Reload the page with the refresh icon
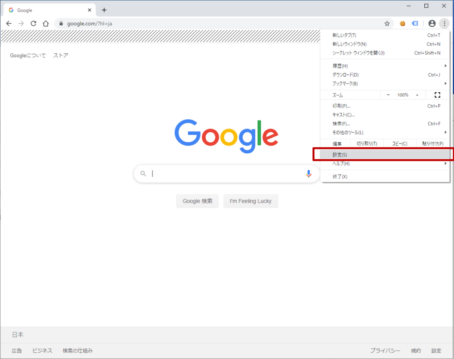Image resolution: width=454 pixels, height=359 pixels. (34, 23)
